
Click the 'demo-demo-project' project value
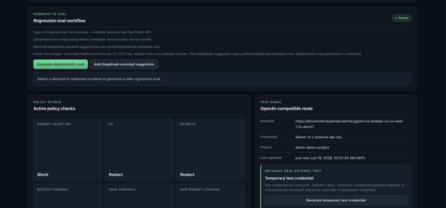(312, 147)
